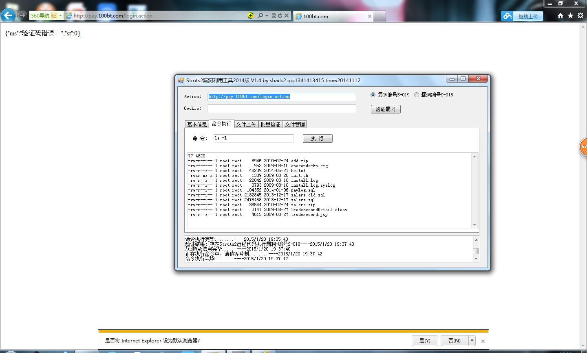Click the 360导航 certificate badge

(x=54, y=15)
